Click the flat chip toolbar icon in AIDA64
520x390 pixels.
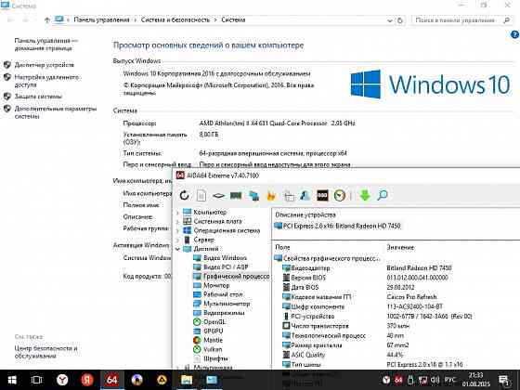click(x=218, y=196)
